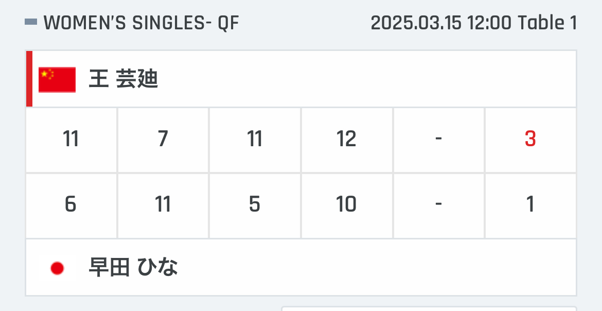Click game one score 6 in the bottom row
This screenshot has height=311, width=602.
click(71, 205)
